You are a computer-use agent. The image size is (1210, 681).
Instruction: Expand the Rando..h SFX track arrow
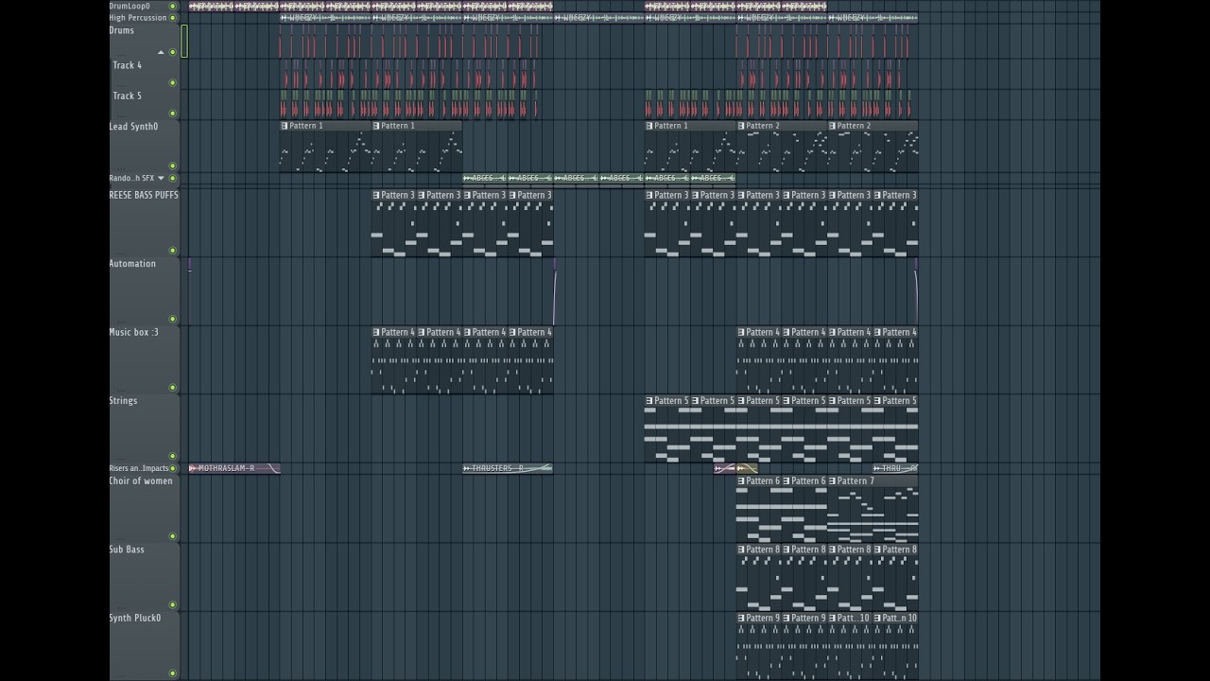coord(161,179)
